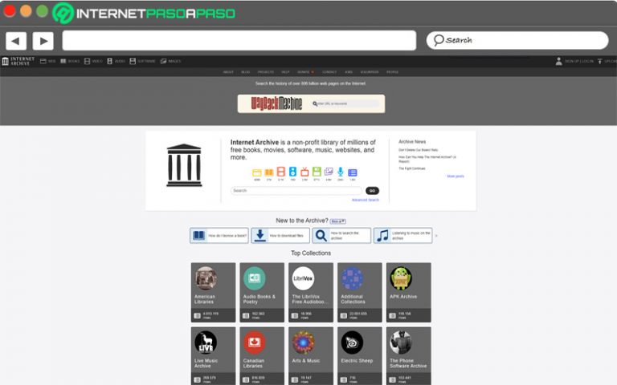Open the American Libraries collection thumbnail
Image resolution: width=617 pixels, height=385 pixels.
206,278
